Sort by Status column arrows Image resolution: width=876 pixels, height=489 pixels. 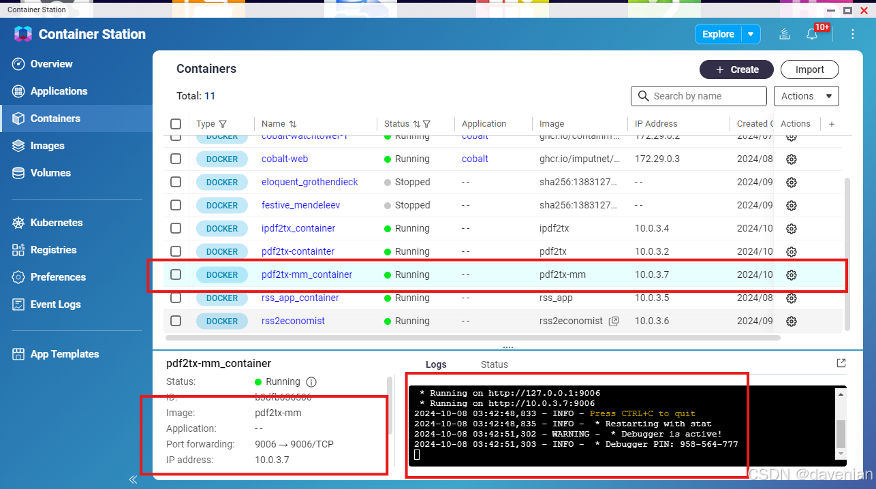click(x=416, y=124)
